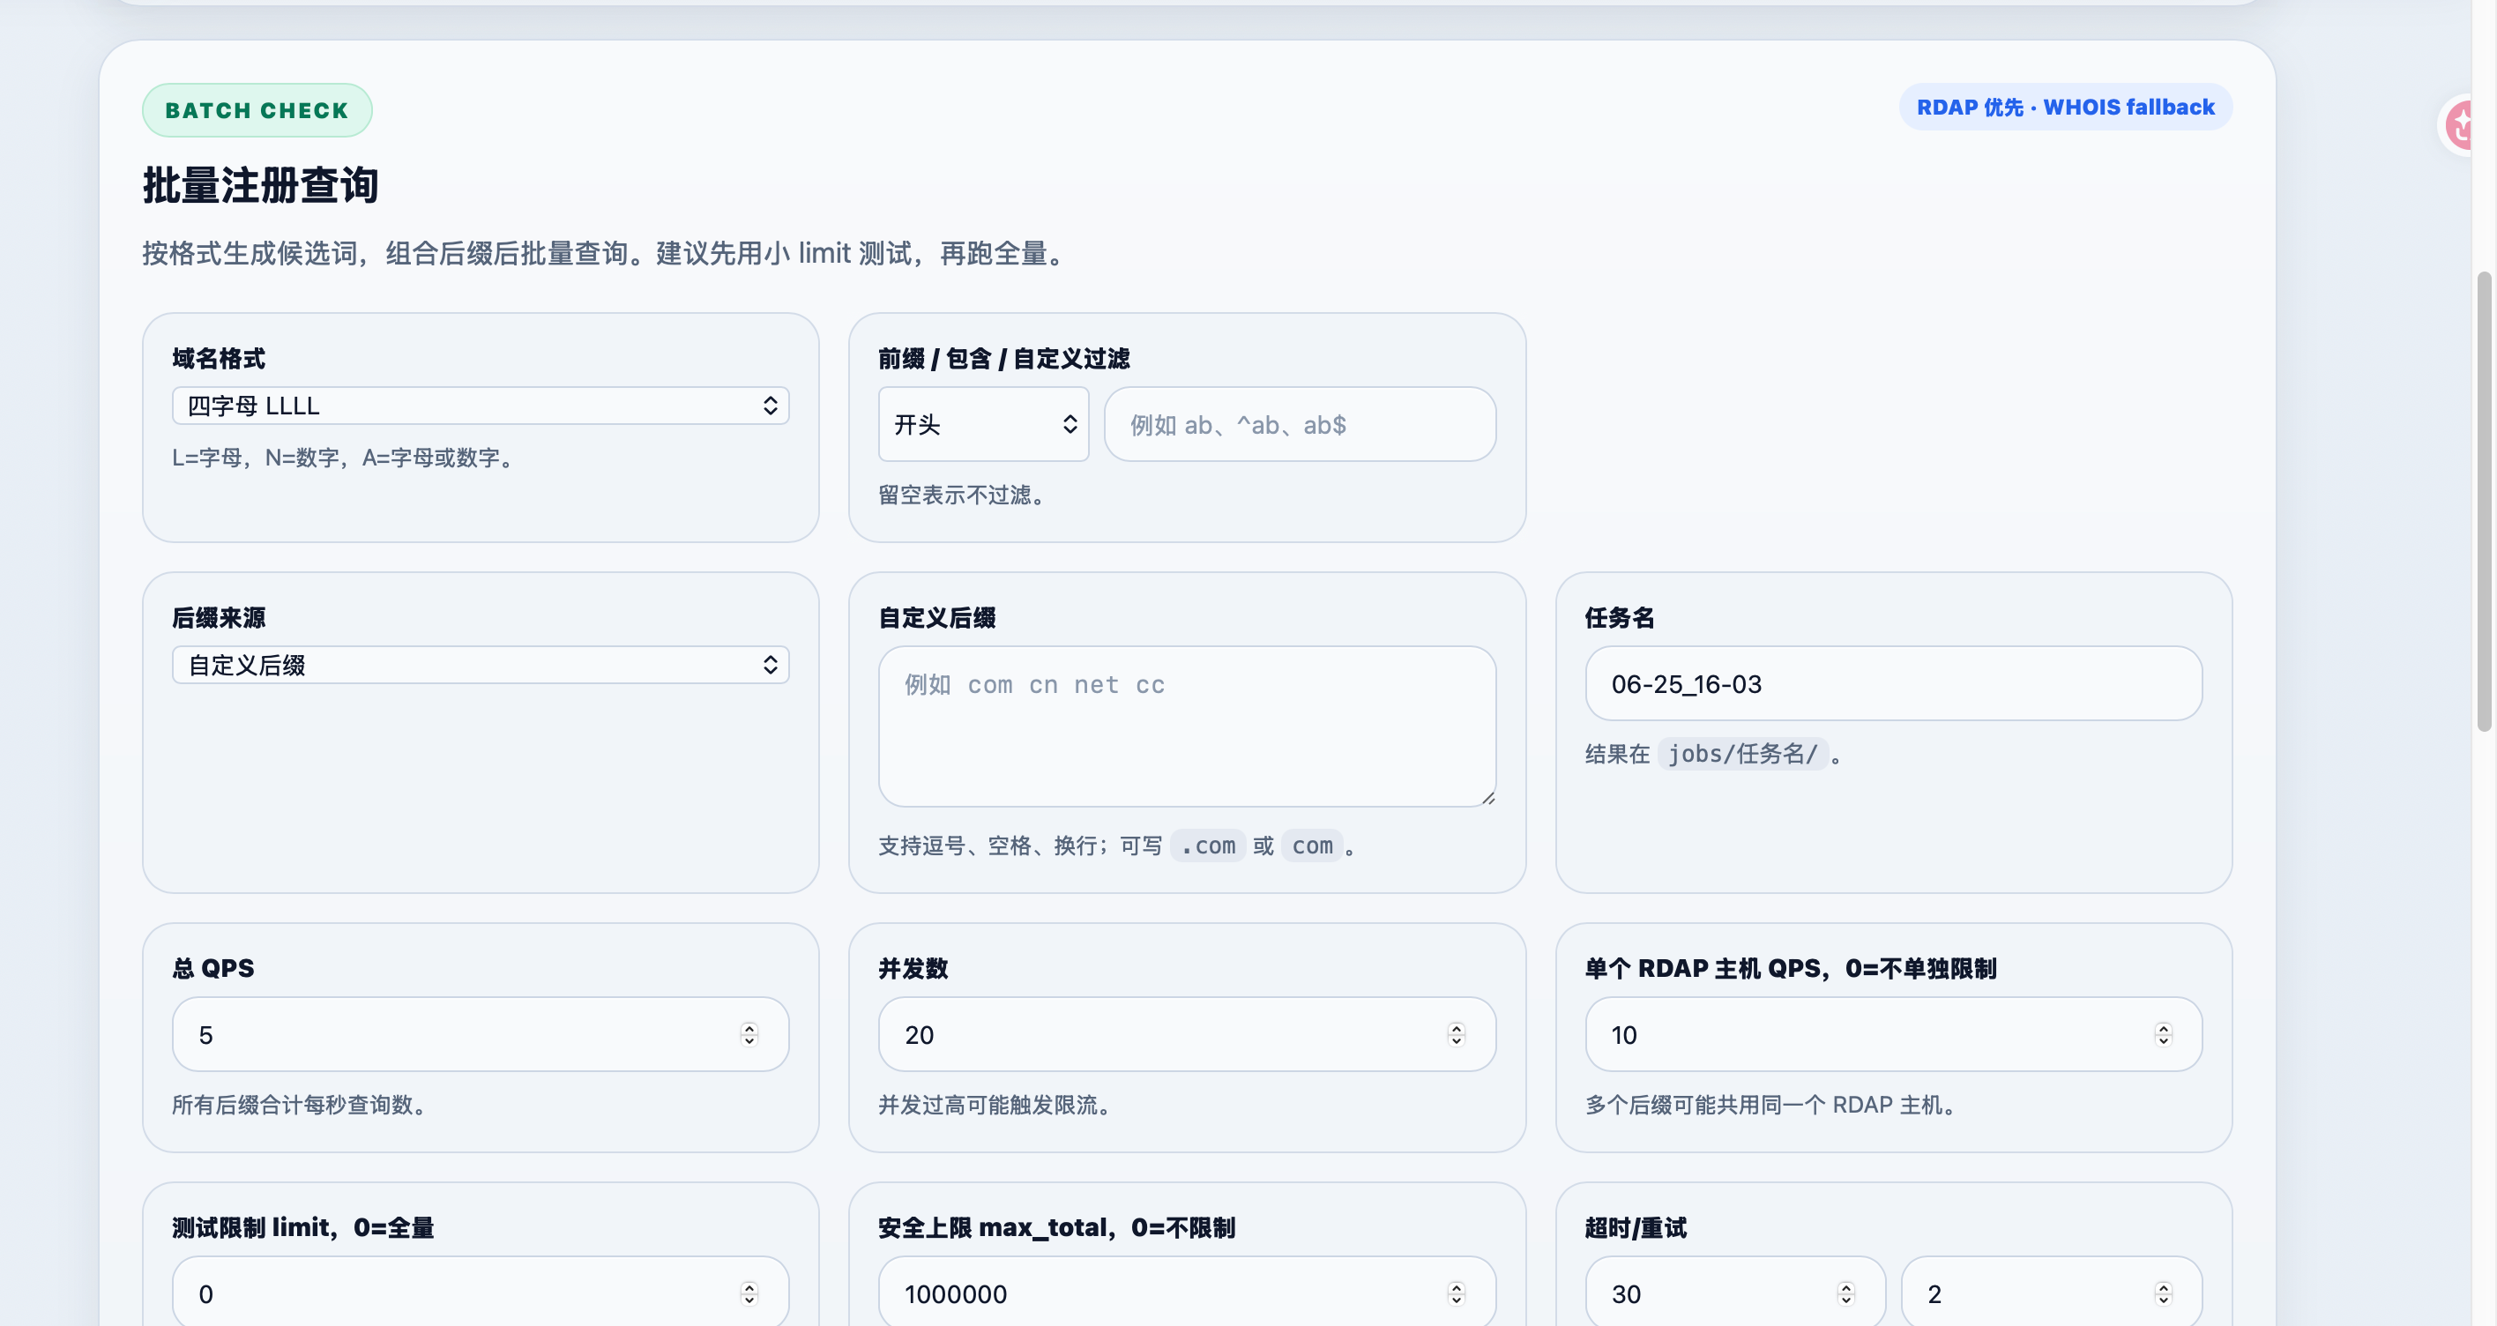Click the jobs/任务名/ code chip
Screen dimensions: 2497x1326
[1743, 753]
